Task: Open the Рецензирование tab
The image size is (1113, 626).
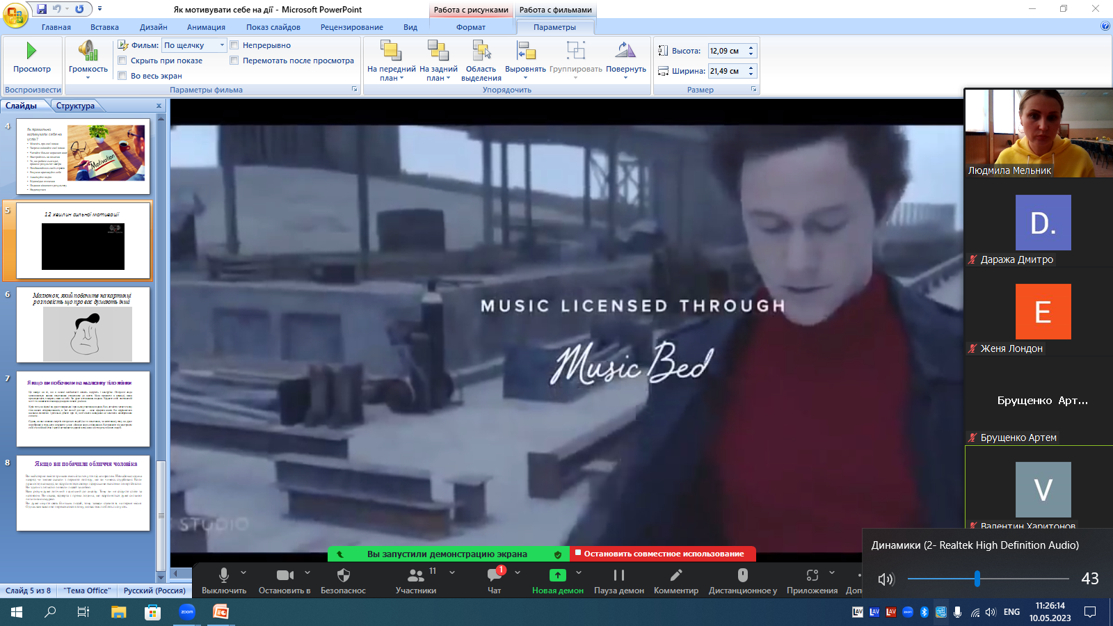Action: pos(352,27)
